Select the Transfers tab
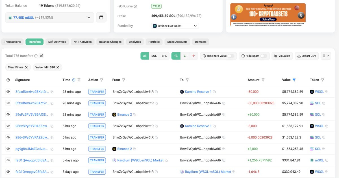Viewport: 339px width, 178px height. coord(34,42)
